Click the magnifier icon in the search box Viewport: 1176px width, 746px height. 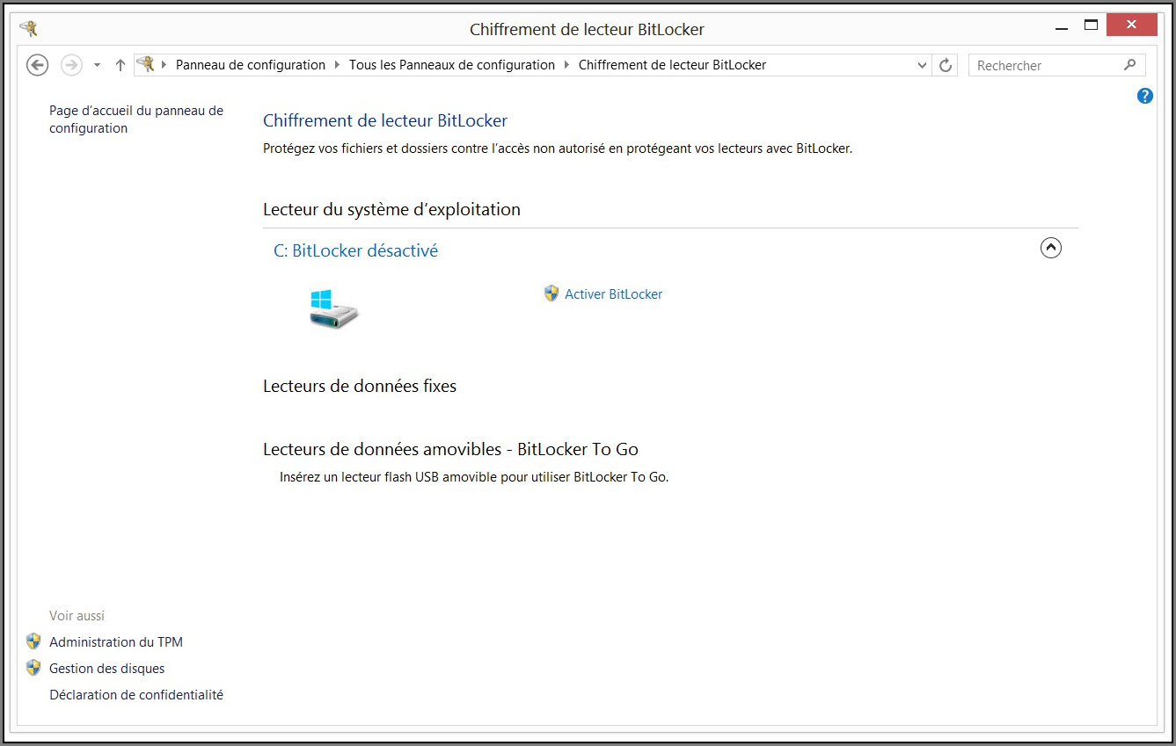pyautogui.click(x=1130, y=65)
